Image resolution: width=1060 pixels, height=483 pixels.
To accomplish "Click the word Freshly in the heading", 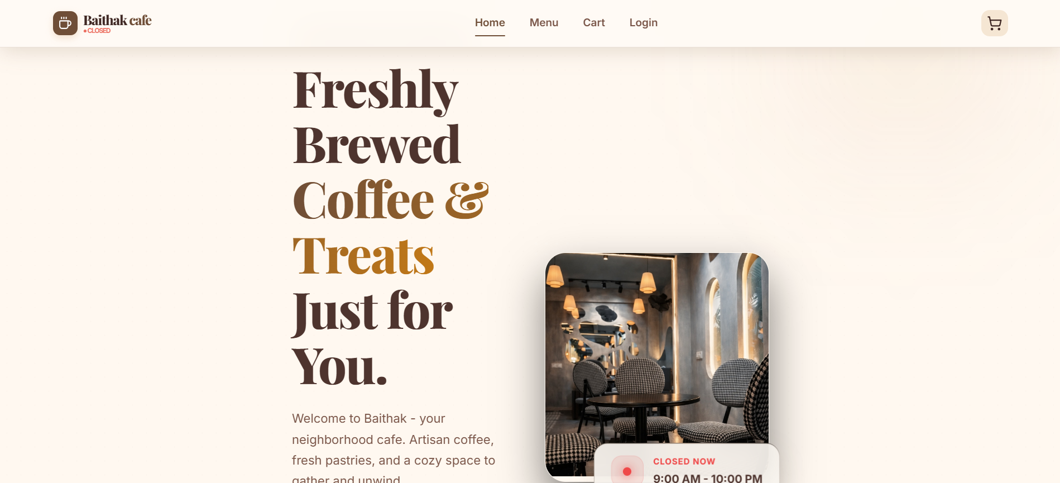I will (375, 90).
